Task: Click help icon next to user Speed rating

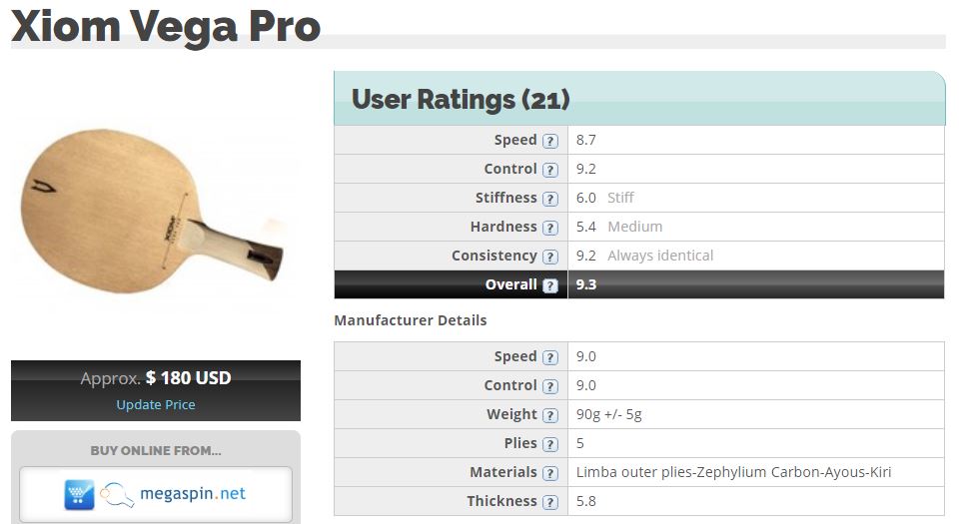Action: coord(550,141)
